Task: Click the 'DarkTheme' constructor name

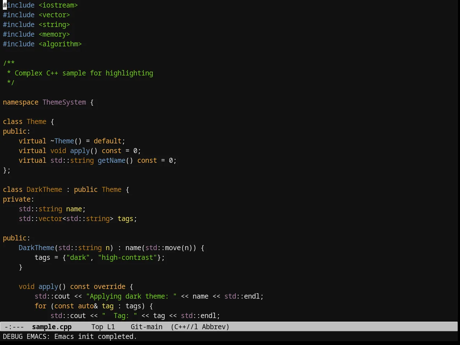Action: pyautogui.click(x=36, y=248)
